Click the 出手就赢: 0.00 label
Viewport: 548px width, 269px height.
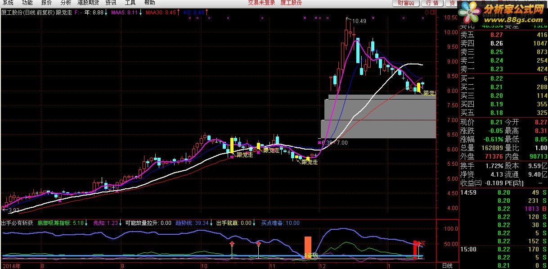(234, 223)
